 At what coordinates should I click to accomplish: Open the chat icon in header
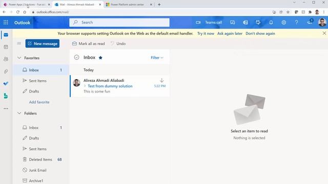(233, 22)
